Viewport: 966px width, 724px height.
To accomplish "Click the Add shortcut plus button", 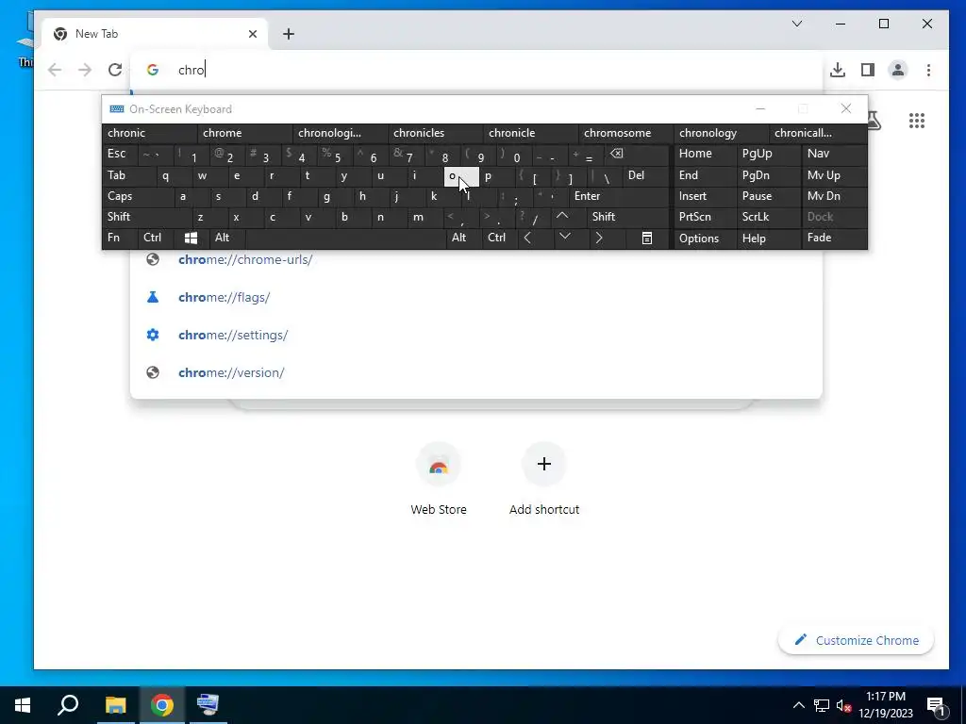I will [x=544, y=464].
